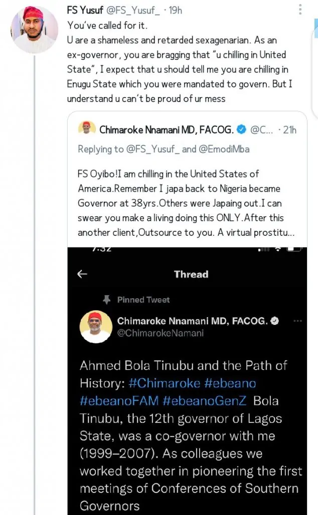Click the @EmodiMba mention in the reply line
Viewport: 318px width, 515px height.
coord(224,149)
